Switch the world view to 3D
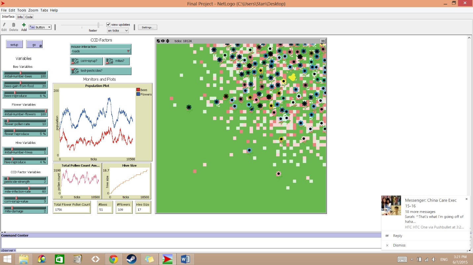The image size is (473, 265). [x=323, y=41]
